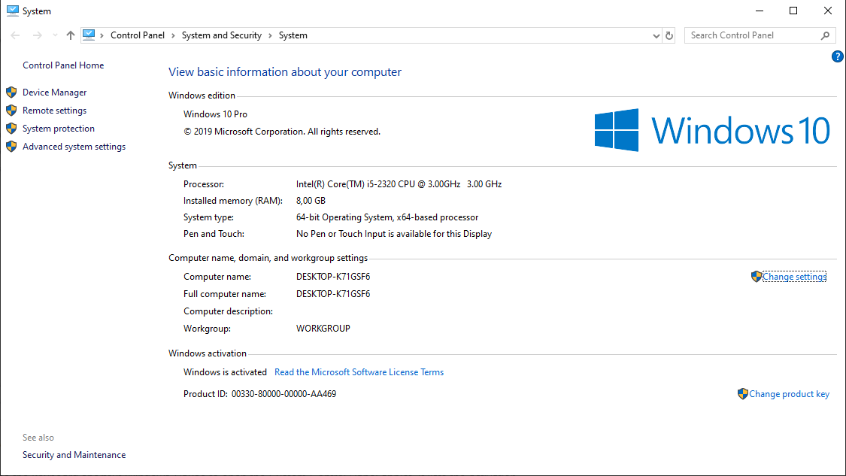This screenshot has height=476, width=846.
Task: Open the Change settings link
Action: pyautogui.click(x=794, y=276)
